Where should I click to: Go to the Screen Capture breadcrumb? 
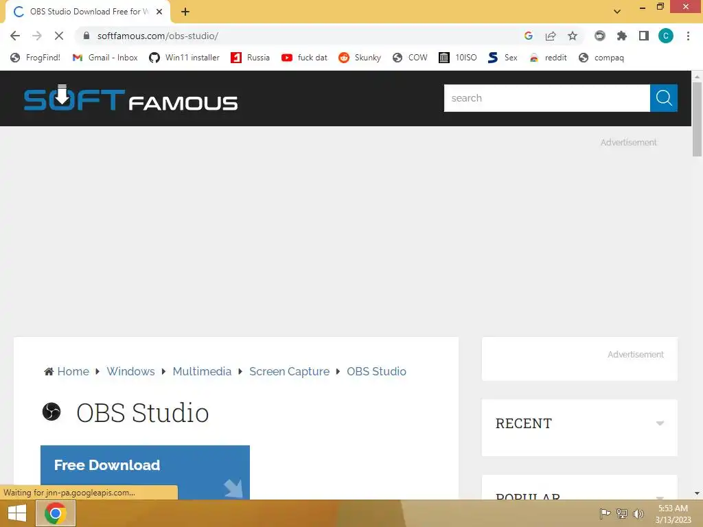coord(289,371)
